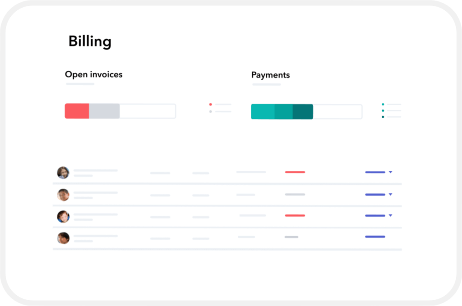Click the blue action link in fourth row
462x306 pixels.
point(375,237)
